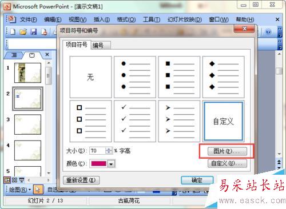Click the 幻灯片 2 / 13 status text
This screenshot has height=209, width=286.
45,200
